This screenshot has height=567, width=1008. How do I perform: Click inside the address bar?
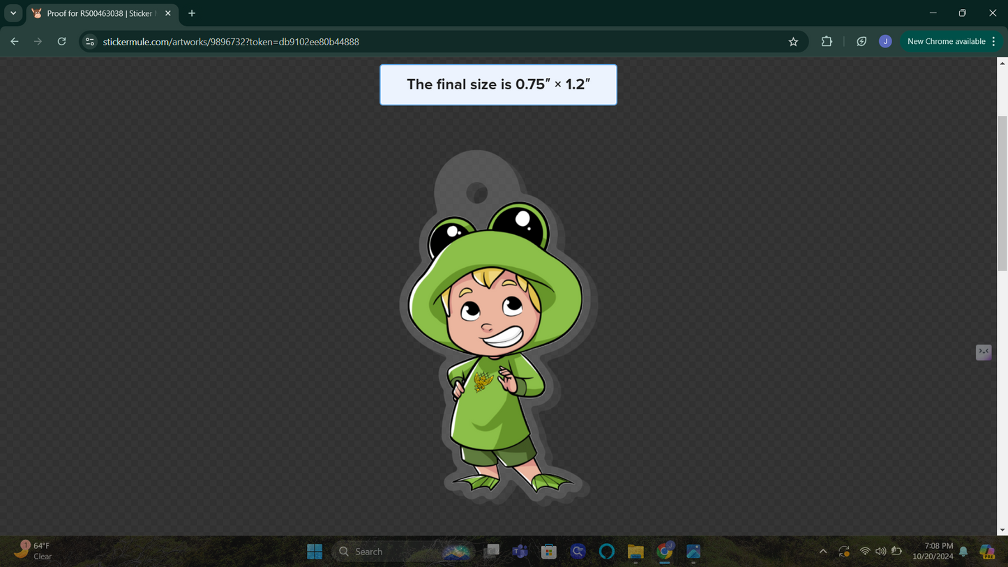point(419,41)
